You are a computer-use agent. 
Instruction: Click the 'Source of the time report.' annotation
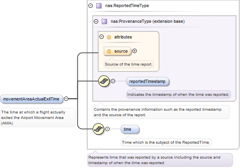click(x=128, y=64)
